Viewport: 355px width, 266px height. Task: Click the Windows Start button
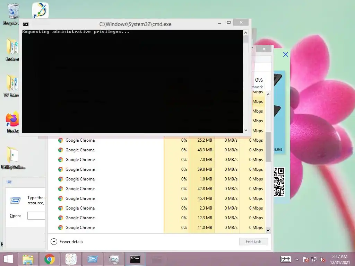point(8,259)
